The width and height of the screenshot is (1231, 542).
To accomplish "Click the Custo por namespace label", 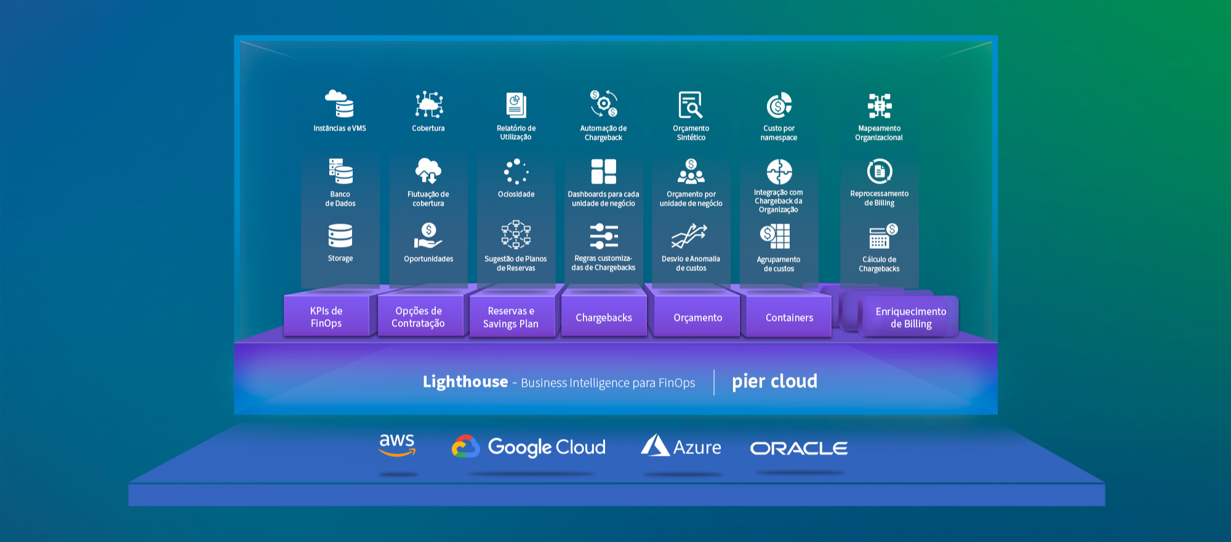I will [779, 133].
